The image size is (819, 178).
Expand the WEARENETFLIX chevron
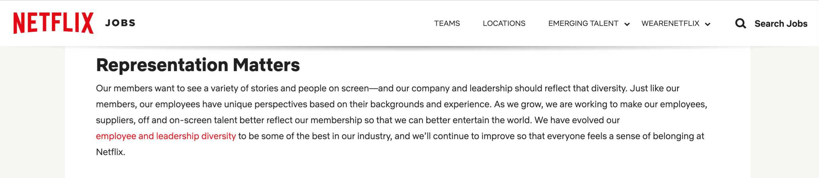click(708, 24)
